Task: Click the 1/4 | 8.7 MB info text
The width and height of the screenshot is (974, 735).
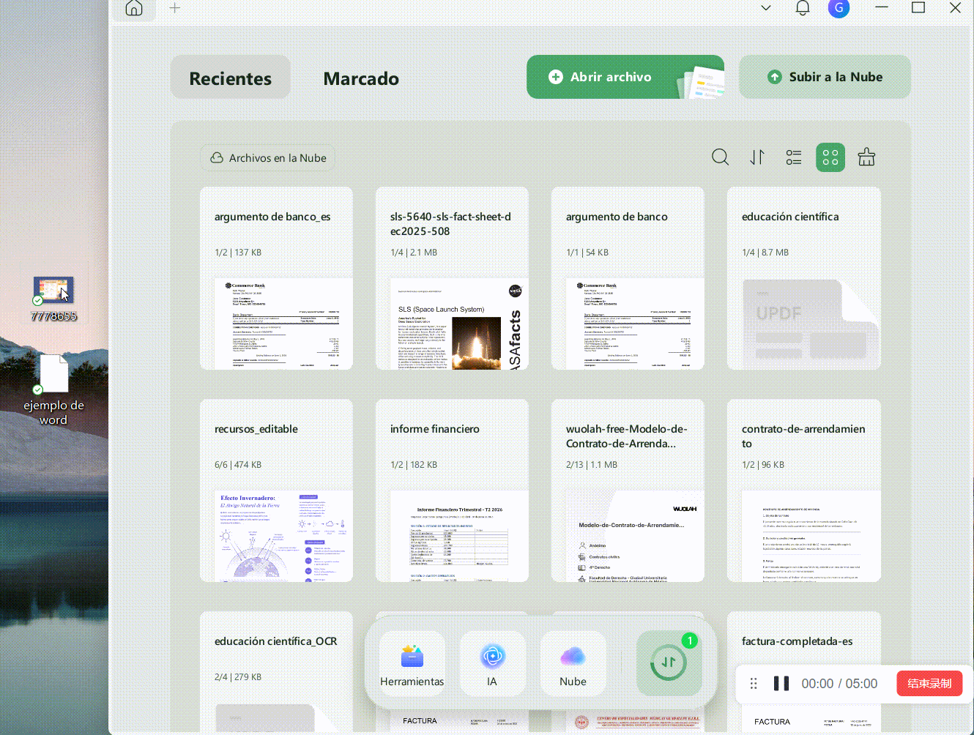Action: (x=765, y=253)
